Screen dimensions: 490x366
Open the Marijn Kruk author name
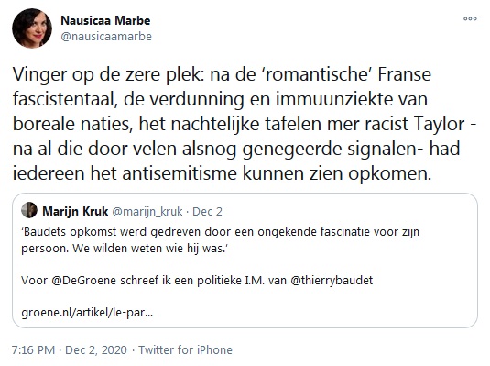coord(75,211)
